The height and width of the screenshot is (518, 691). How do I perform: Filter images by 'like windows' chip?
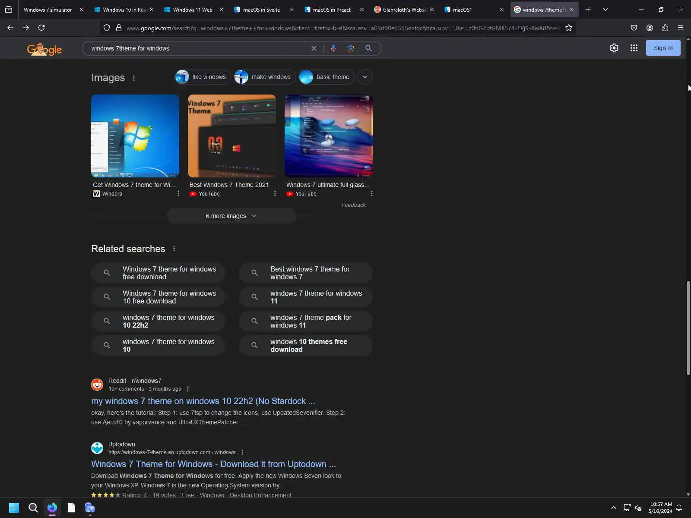[x=203, y=77]
